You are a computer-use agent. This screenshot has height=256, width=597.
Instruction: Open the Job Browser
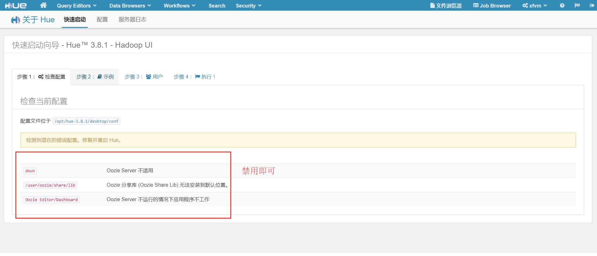[492, 6]
